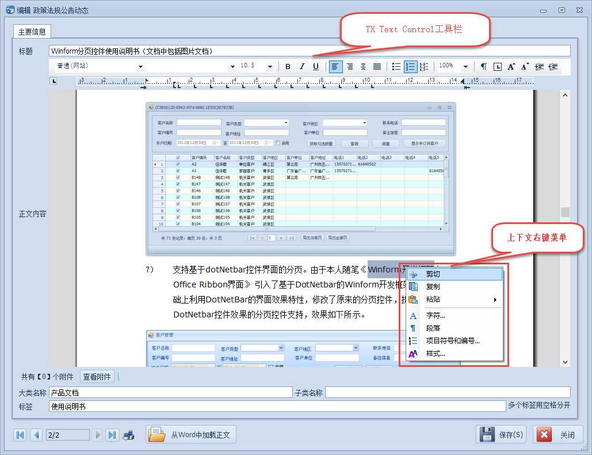Click the empty 子类名称 field
The image size is (592, 455).
pyautogui.click(x=448, y=392)
